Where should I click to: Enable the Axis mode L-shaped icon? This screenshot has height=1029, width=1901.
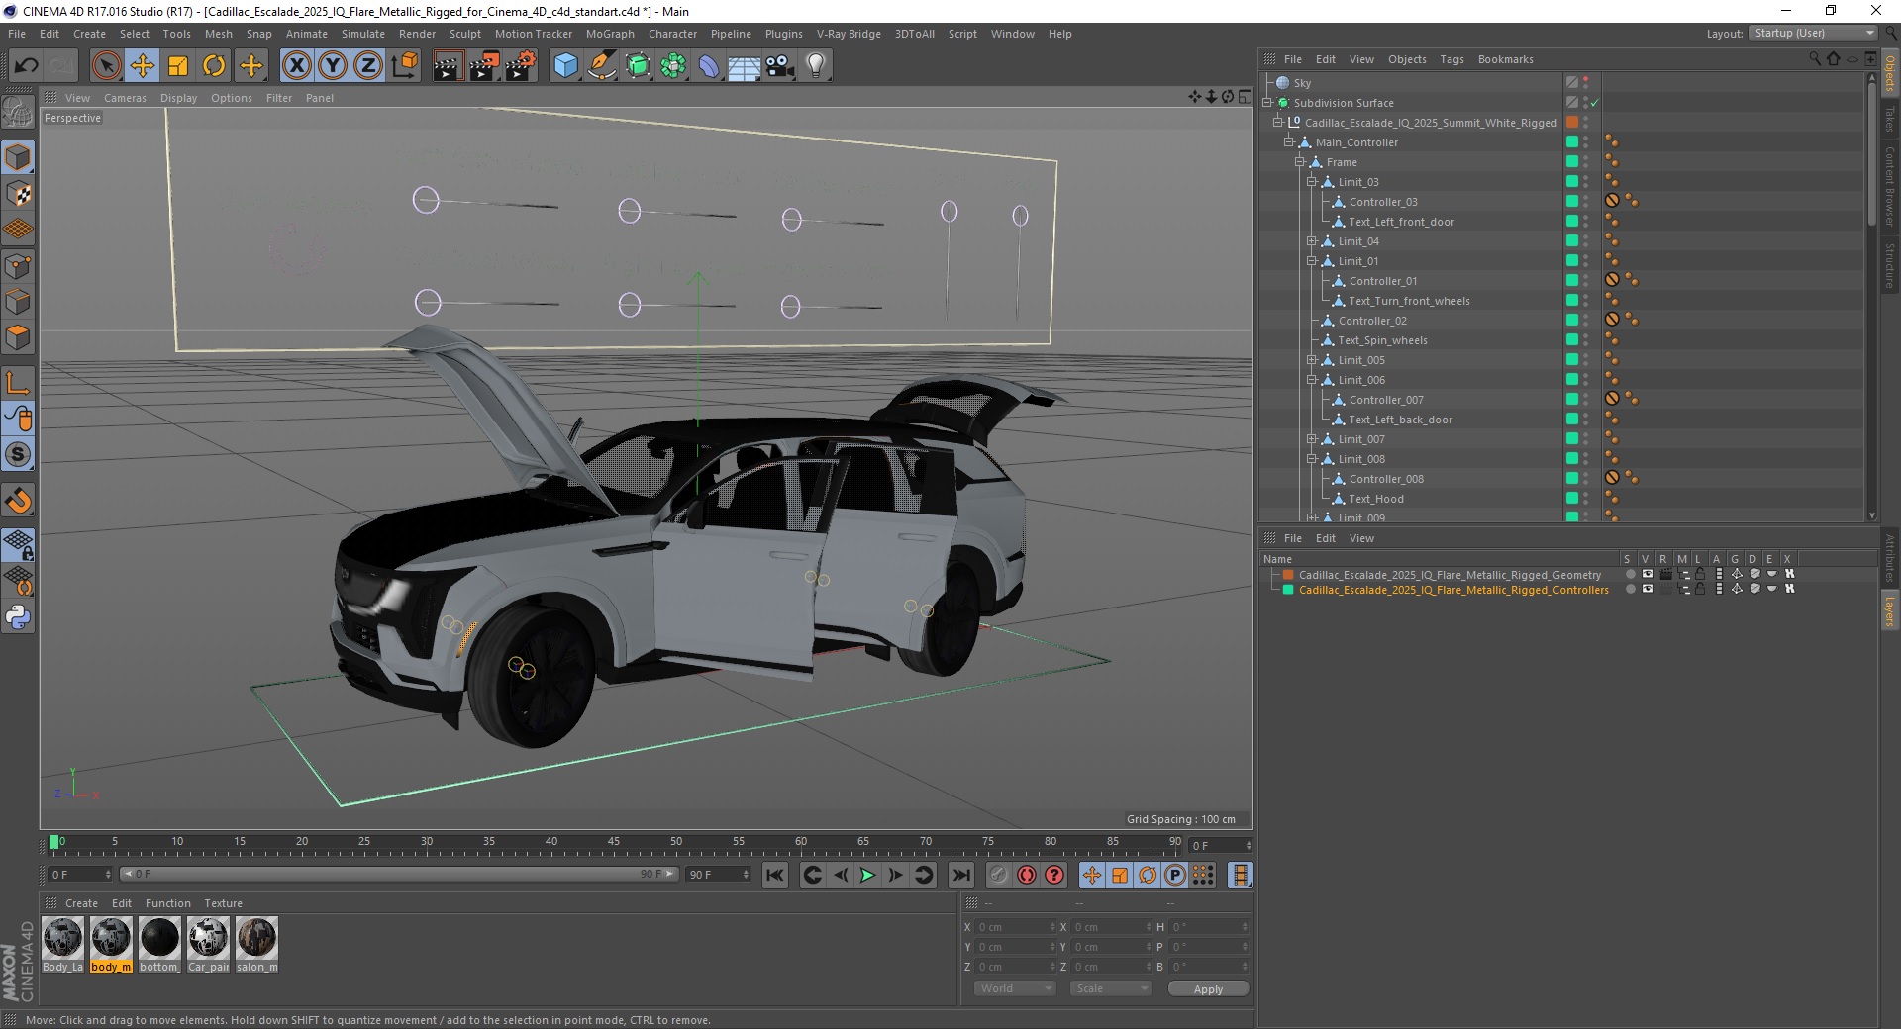point(18,383)
